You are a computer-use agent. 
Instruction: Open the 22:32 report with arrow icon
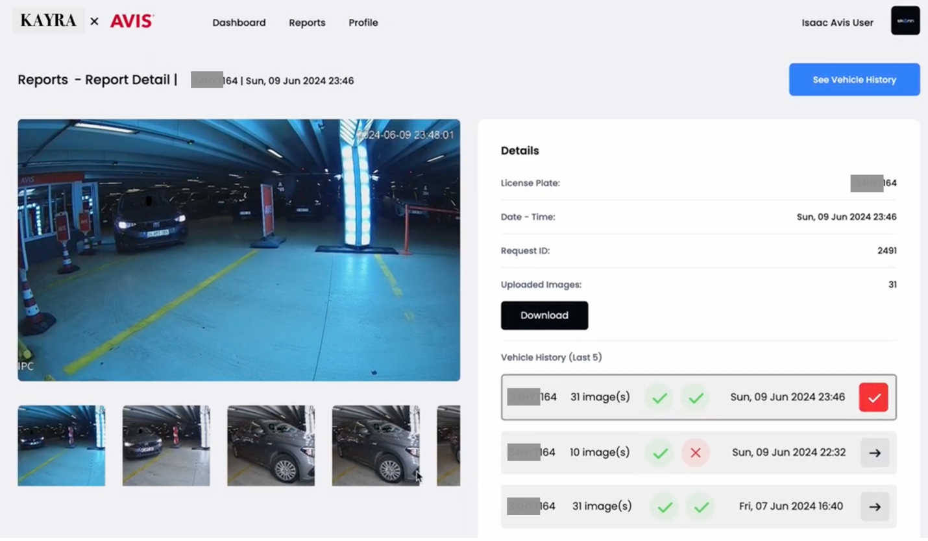pos(875,453)
